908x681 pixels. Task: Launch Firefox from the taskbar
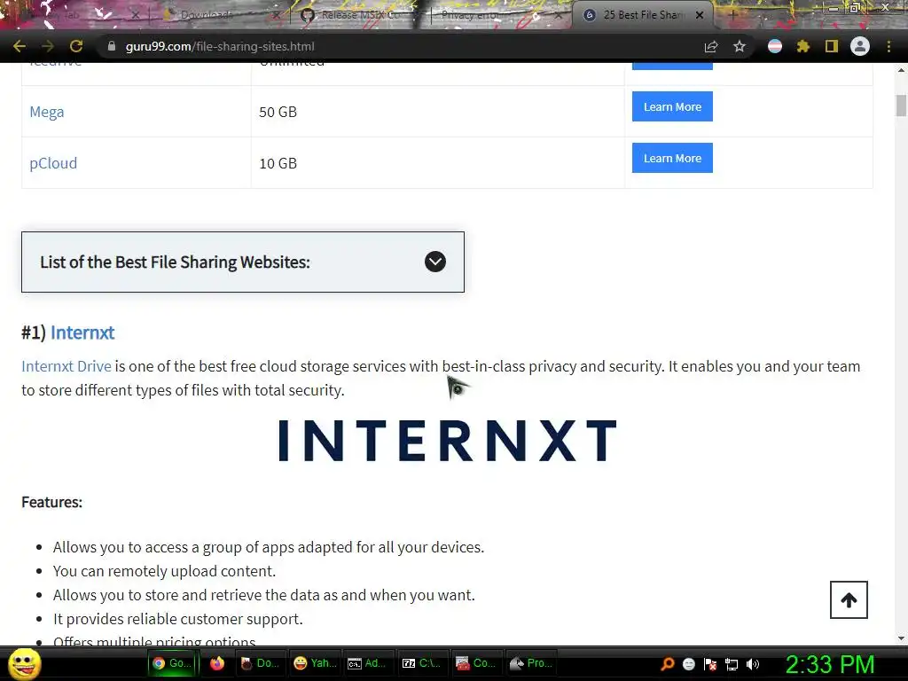point(217,663)
